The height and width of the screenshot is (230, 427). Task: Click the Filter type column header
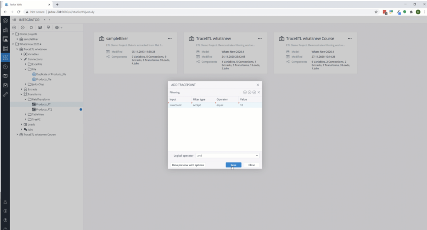point(203,99)
